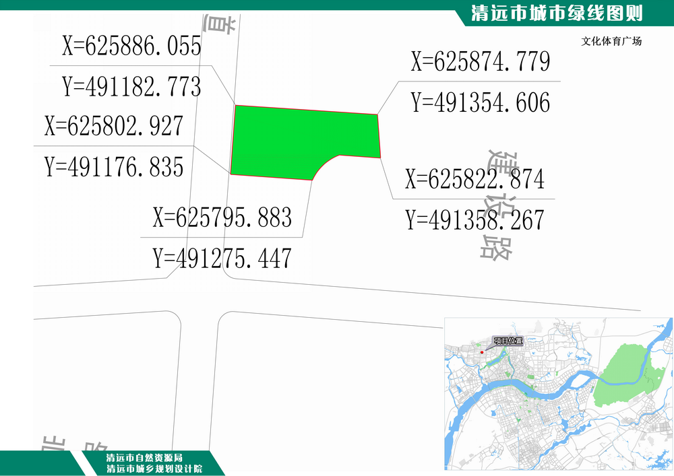Screen dimensions: 674x476
Task: Click the 项目位置 callout in inset map
Action: click(x=508, y=341)
